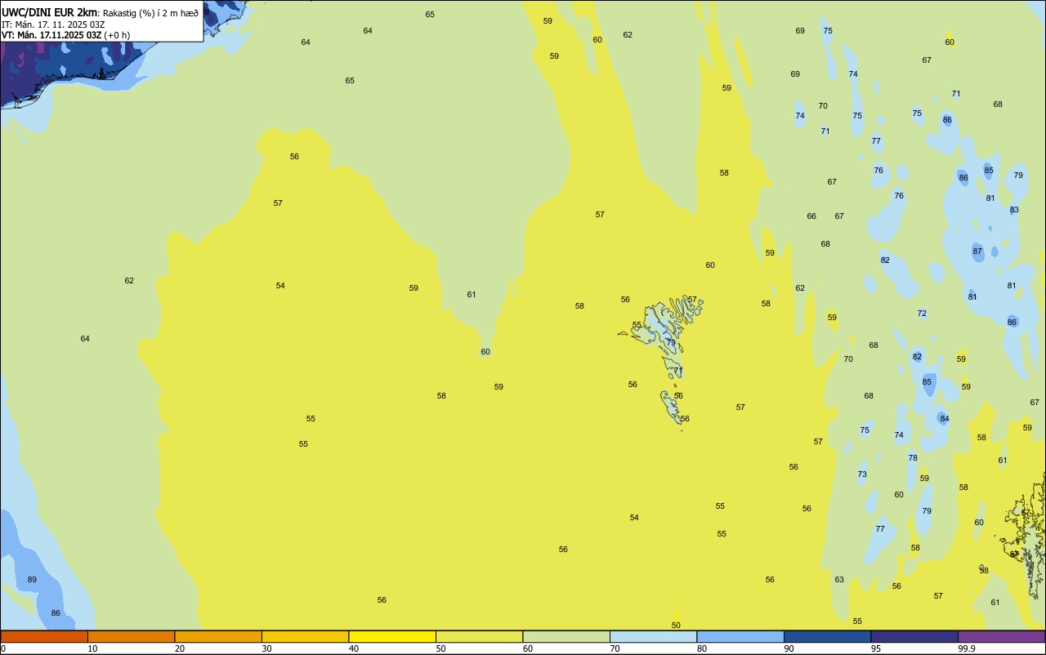Select the bright yellow 40–50 legend segment
1046x655 pixels.
(x=392, y=636)
